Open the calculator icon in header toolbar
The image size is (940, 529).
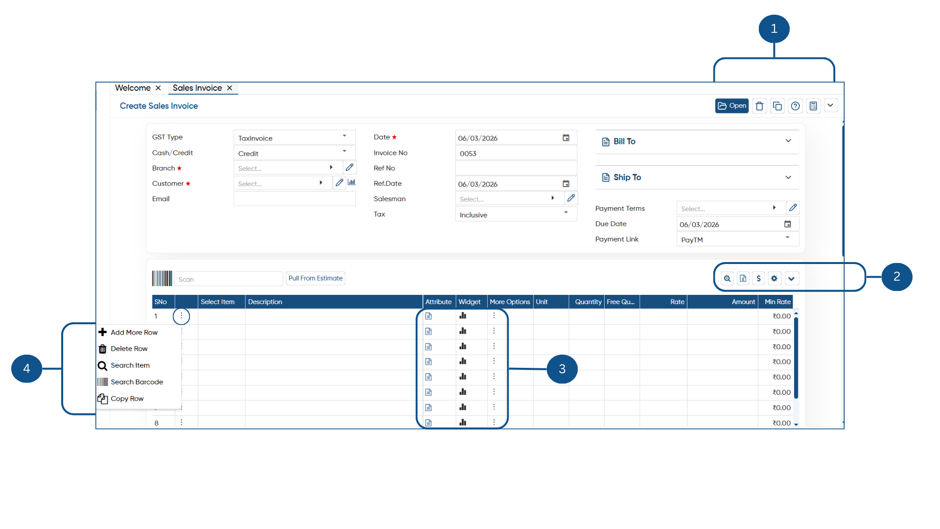point(813,106)
